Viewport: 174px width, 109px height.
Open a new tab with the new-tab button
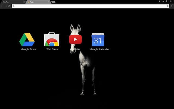pos(53,2)
